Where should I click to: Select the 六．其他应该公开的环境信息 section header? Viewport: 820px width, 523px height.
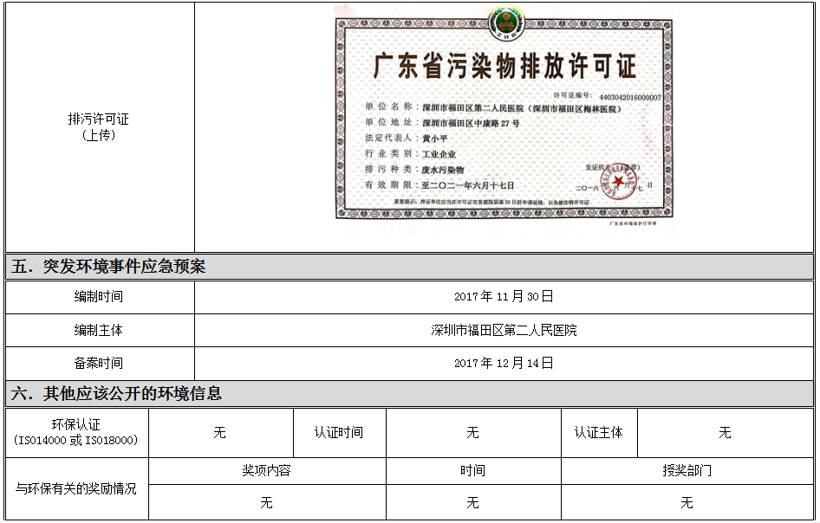point(116,394)
